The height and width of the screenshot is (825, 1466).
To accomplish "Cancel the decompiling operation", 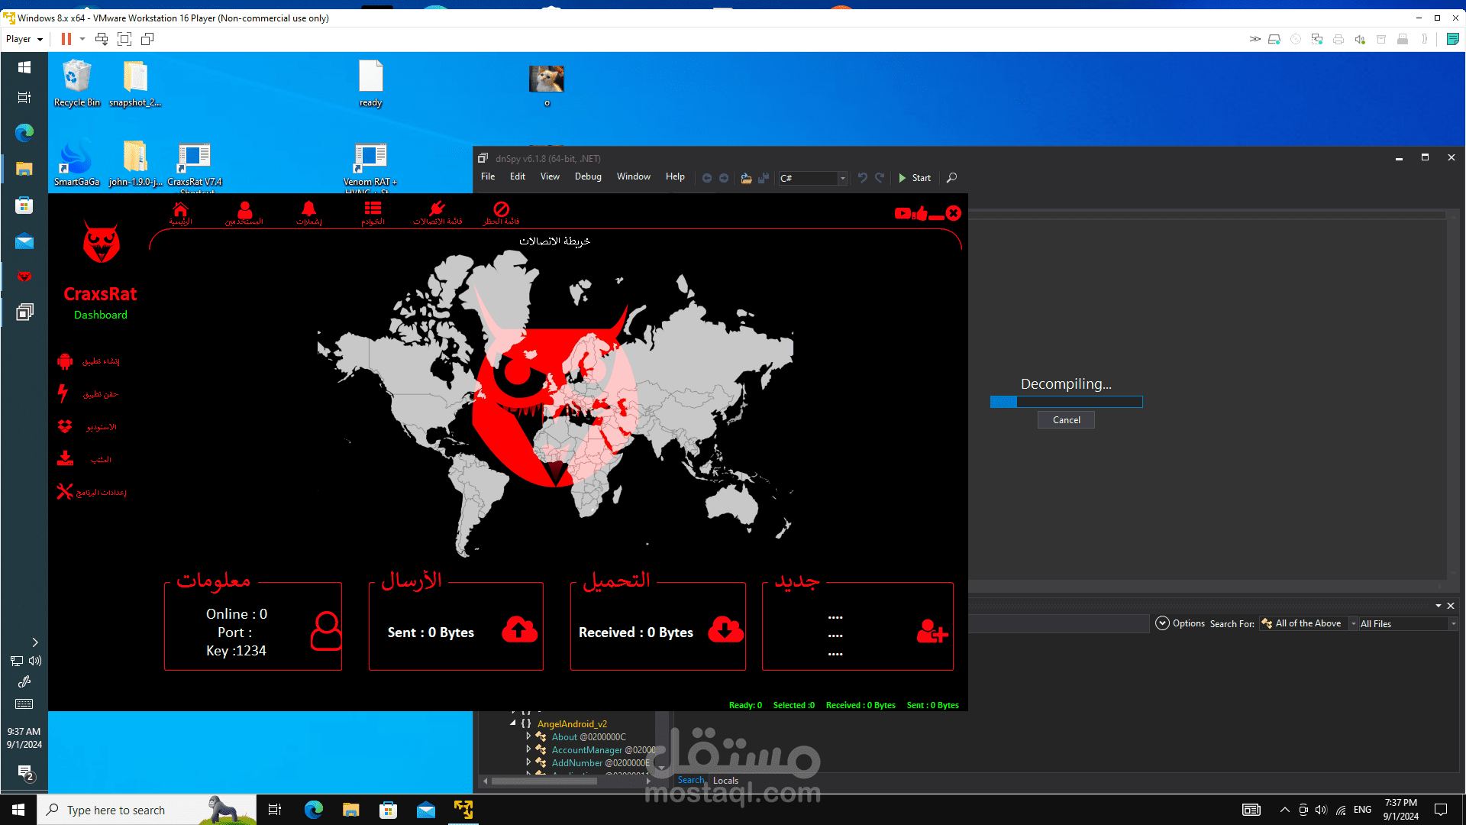I will 1066,420.
